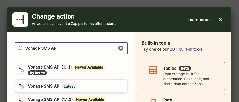Viewport: 239px width, 102px height.
Task: Click the Vonage SMS API Latest app icon
Action: (21, 86)
